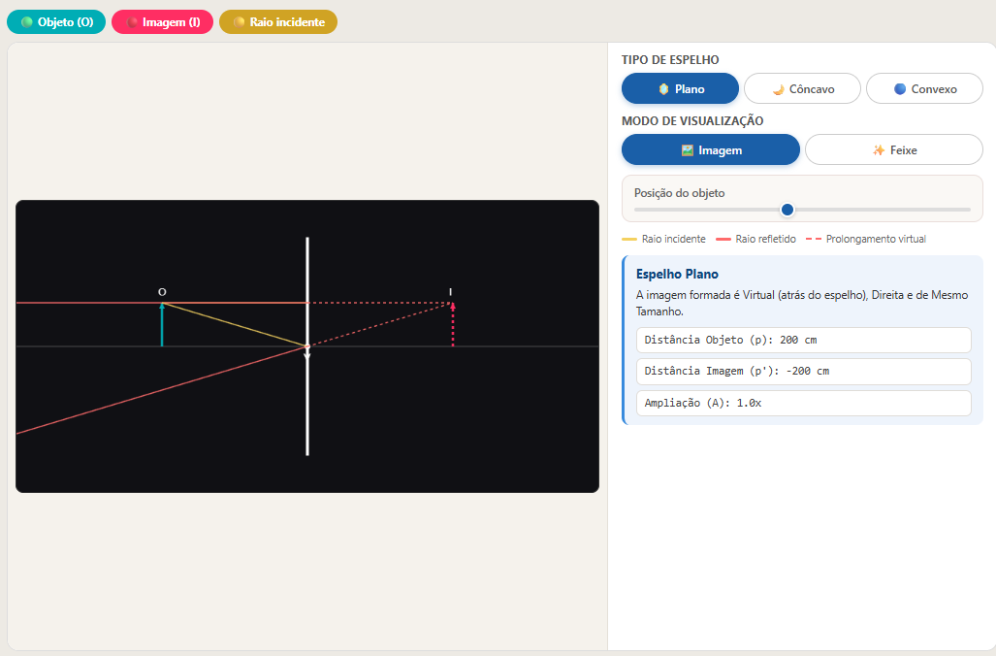Click the picture icon on Imagem button
Screen dimensions: 996x656
(x=688, y=150)
